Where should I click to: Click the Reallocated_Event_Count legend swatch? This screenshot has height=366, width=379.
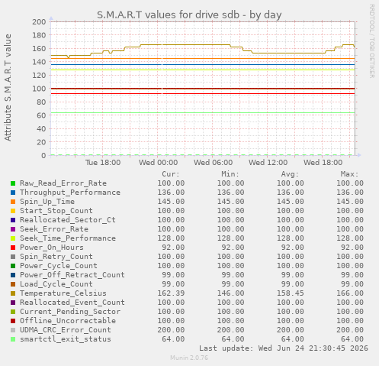tap(13, 303)
